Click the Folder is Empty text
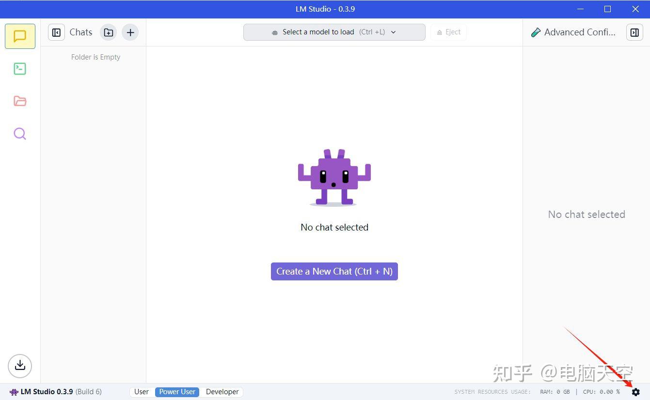The width and height of the screenshot is (650, 400). coord(96,57)
